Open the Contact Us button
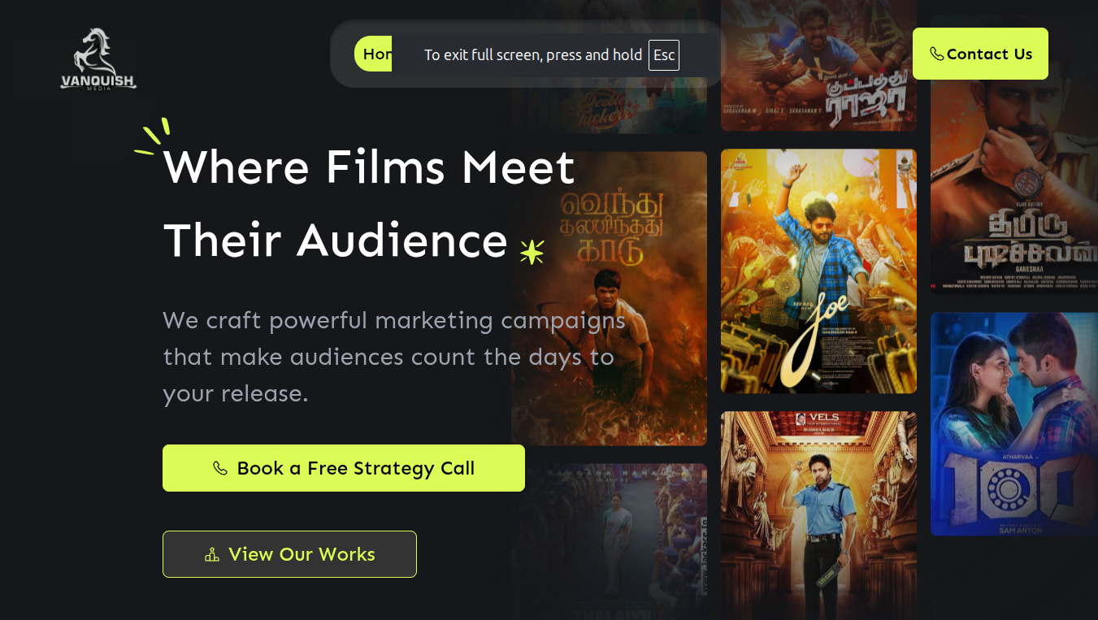Image resolution: width=1098 pixels, height=620 pixels. point(980,54)
